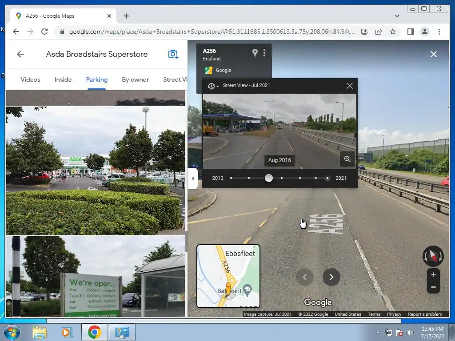The image size is (455, 341).
Task: Open Aug 2016 imagery with magnifier icon
Action: coord(347,159)
